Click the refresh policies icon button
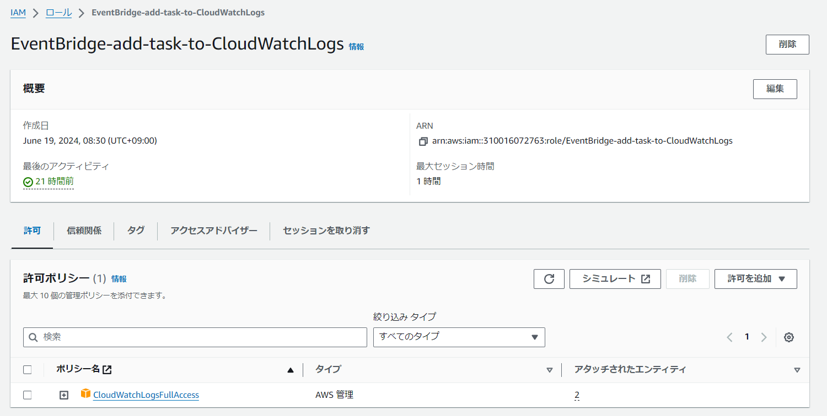Image resolution: width=827 pixels, height=416 pixels. 549,279
